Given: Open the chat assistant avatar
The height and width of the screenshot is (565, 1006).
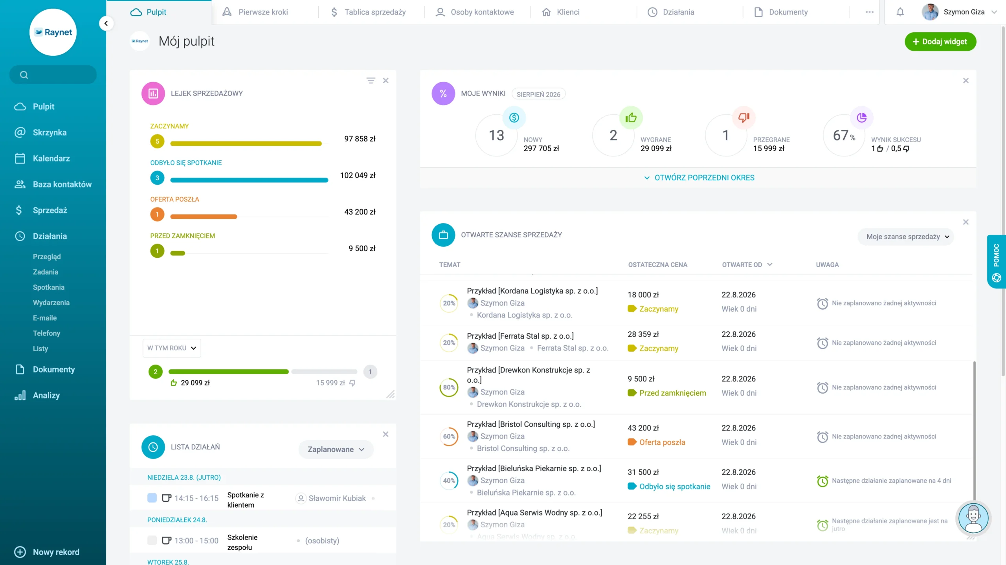Looking at the screenshot, I should [973, 518].
